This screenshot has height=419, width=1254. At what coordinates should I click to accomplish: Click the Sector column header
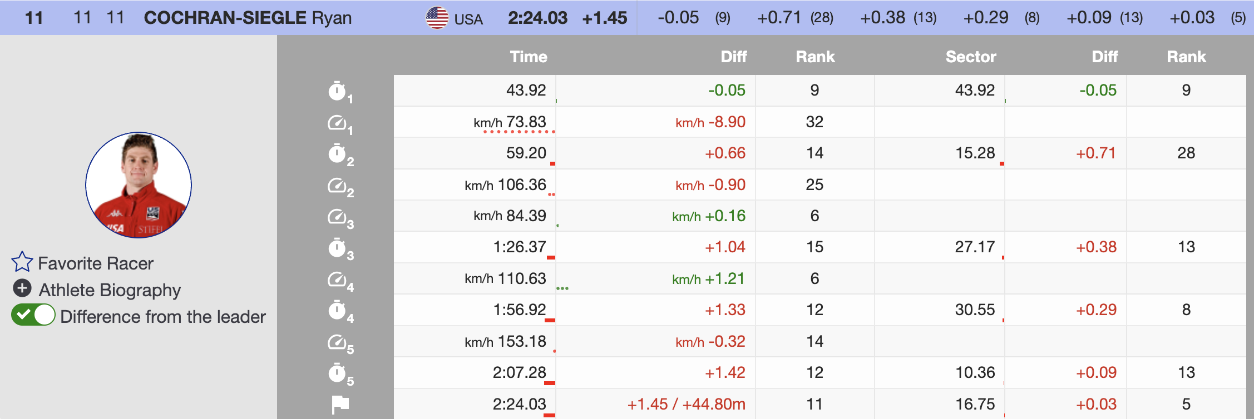970,57
